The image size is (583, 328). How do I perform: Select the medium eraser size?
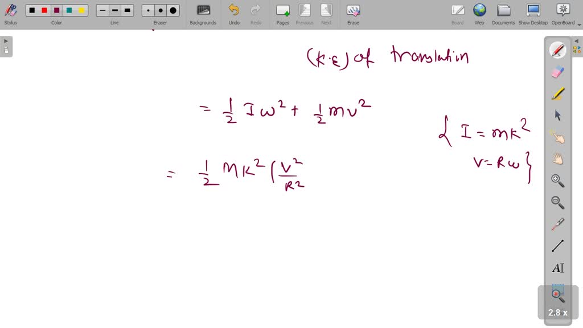coord(161,10)
